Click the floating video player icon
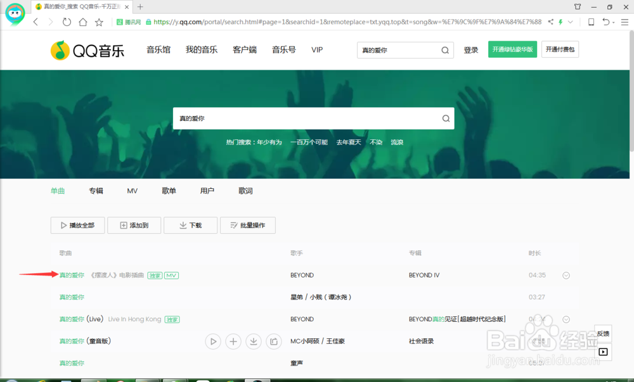634x382 pixels. pyautogui.click(x=603, y=352)
